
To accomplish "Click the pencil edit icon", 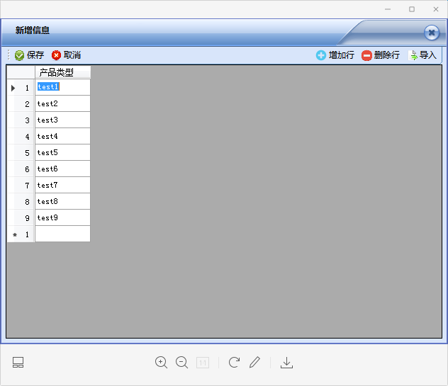I will [254, 363].
